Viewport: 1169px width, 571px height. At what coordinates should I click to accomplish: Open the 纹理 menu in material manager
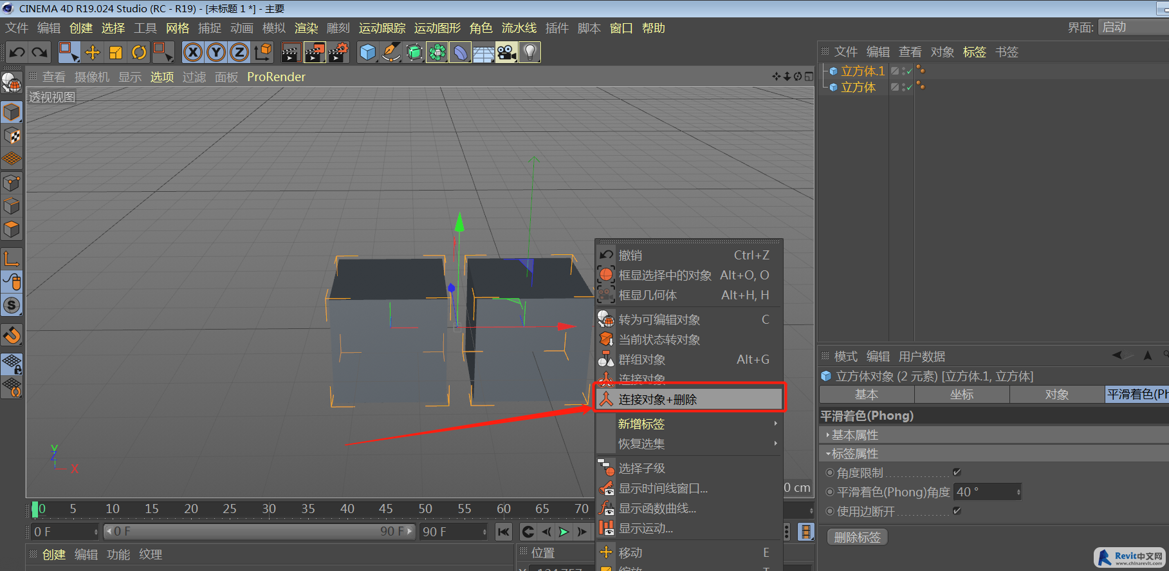coord(151,554)
